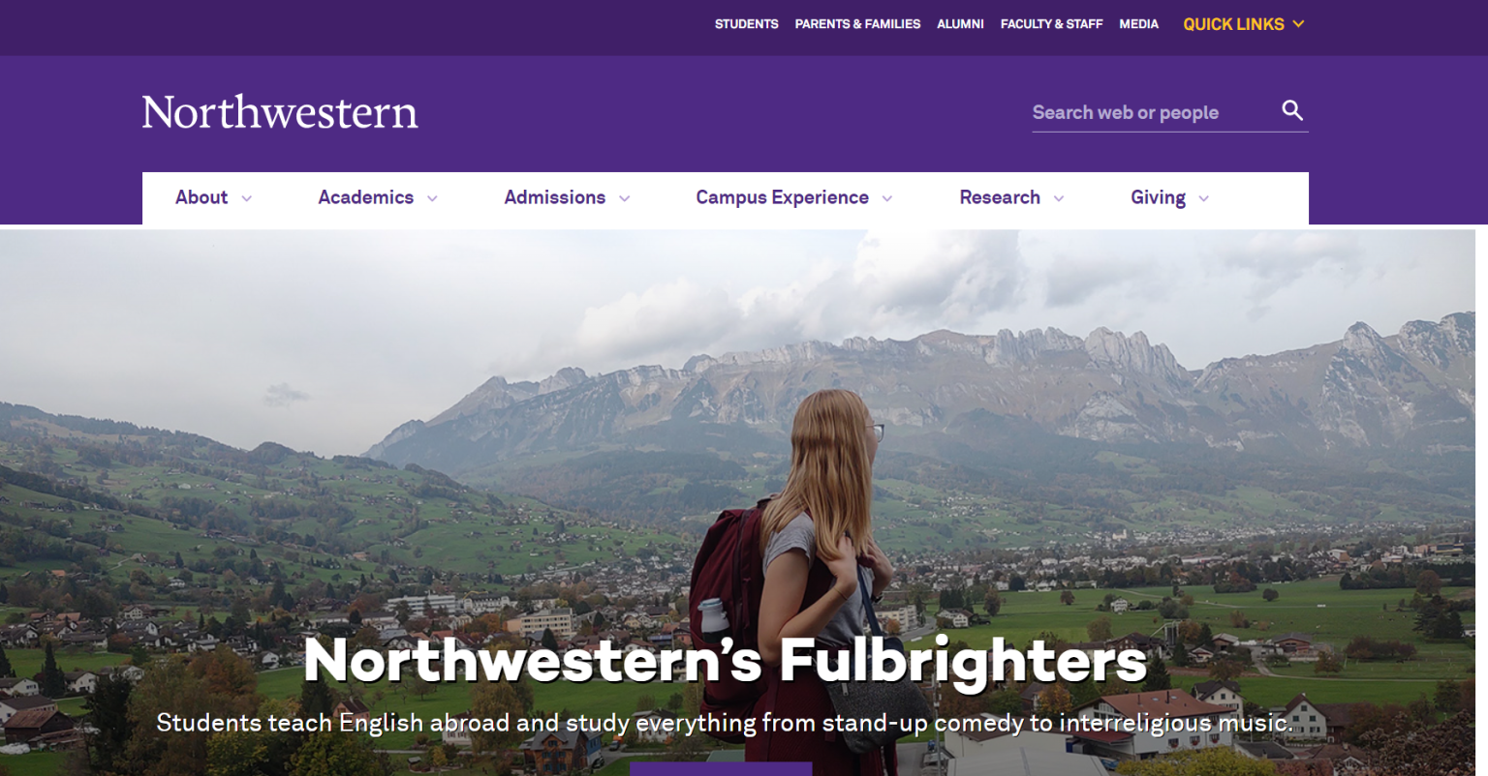Open the About menu item

click(201, 197)
